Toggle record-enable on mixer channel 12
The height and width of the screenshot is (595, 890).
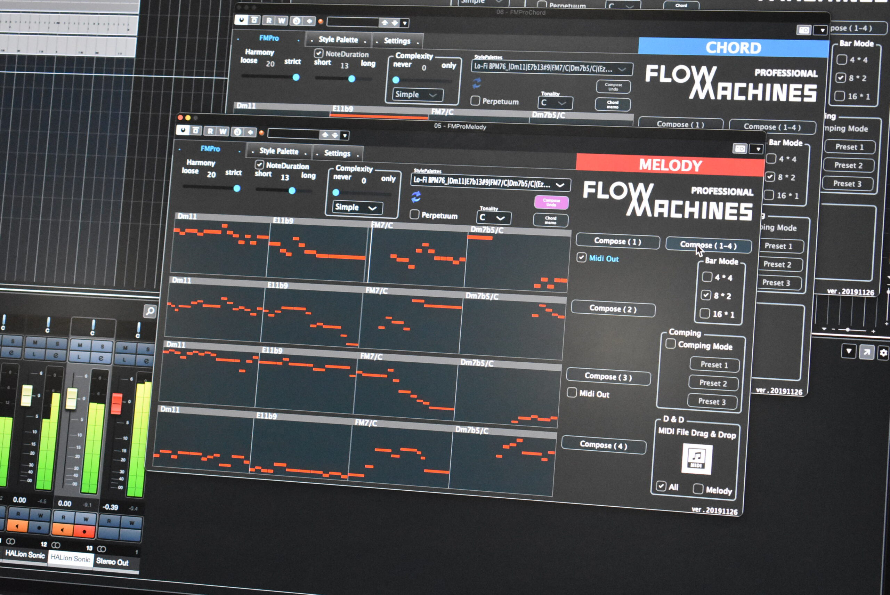39,528
